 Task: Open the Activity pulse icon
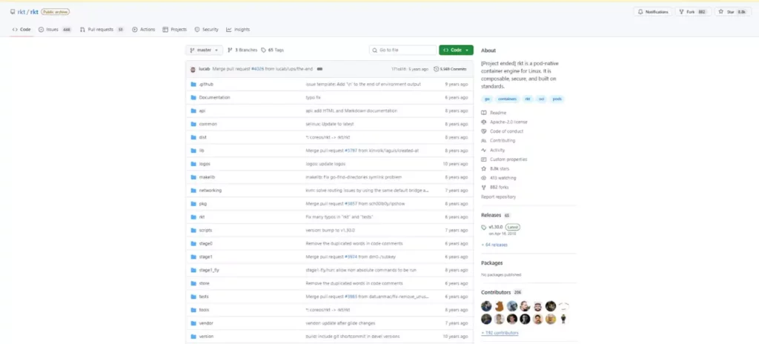(x=483, y=150)
